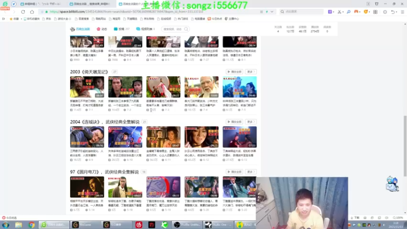Open the four-square apps grid icon

pyautogui.click(x=375, y=12)
